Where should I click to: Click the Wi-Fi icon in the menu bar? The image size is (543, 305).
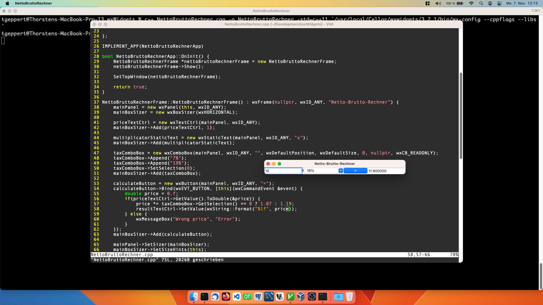[471, 3]
